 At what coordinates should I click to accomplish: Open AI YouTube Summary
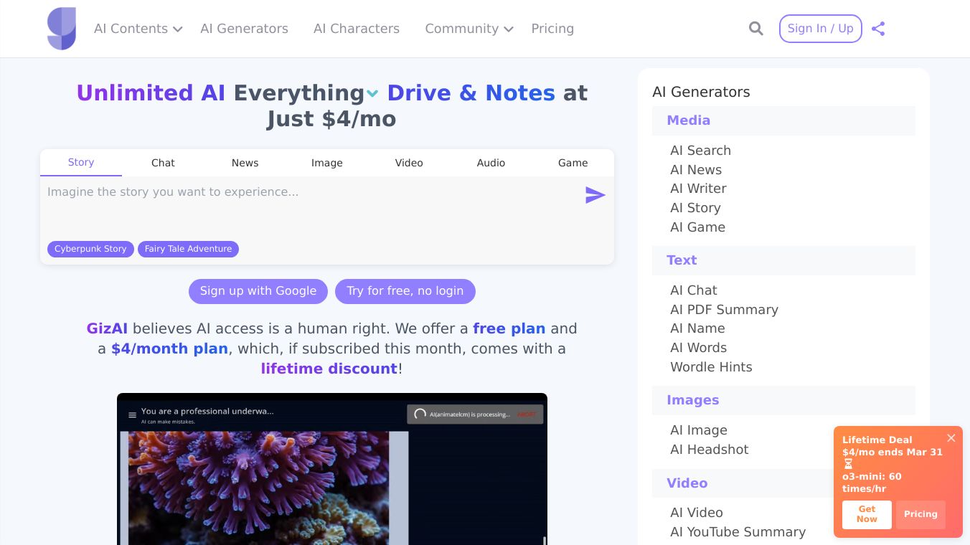[738, 532]
